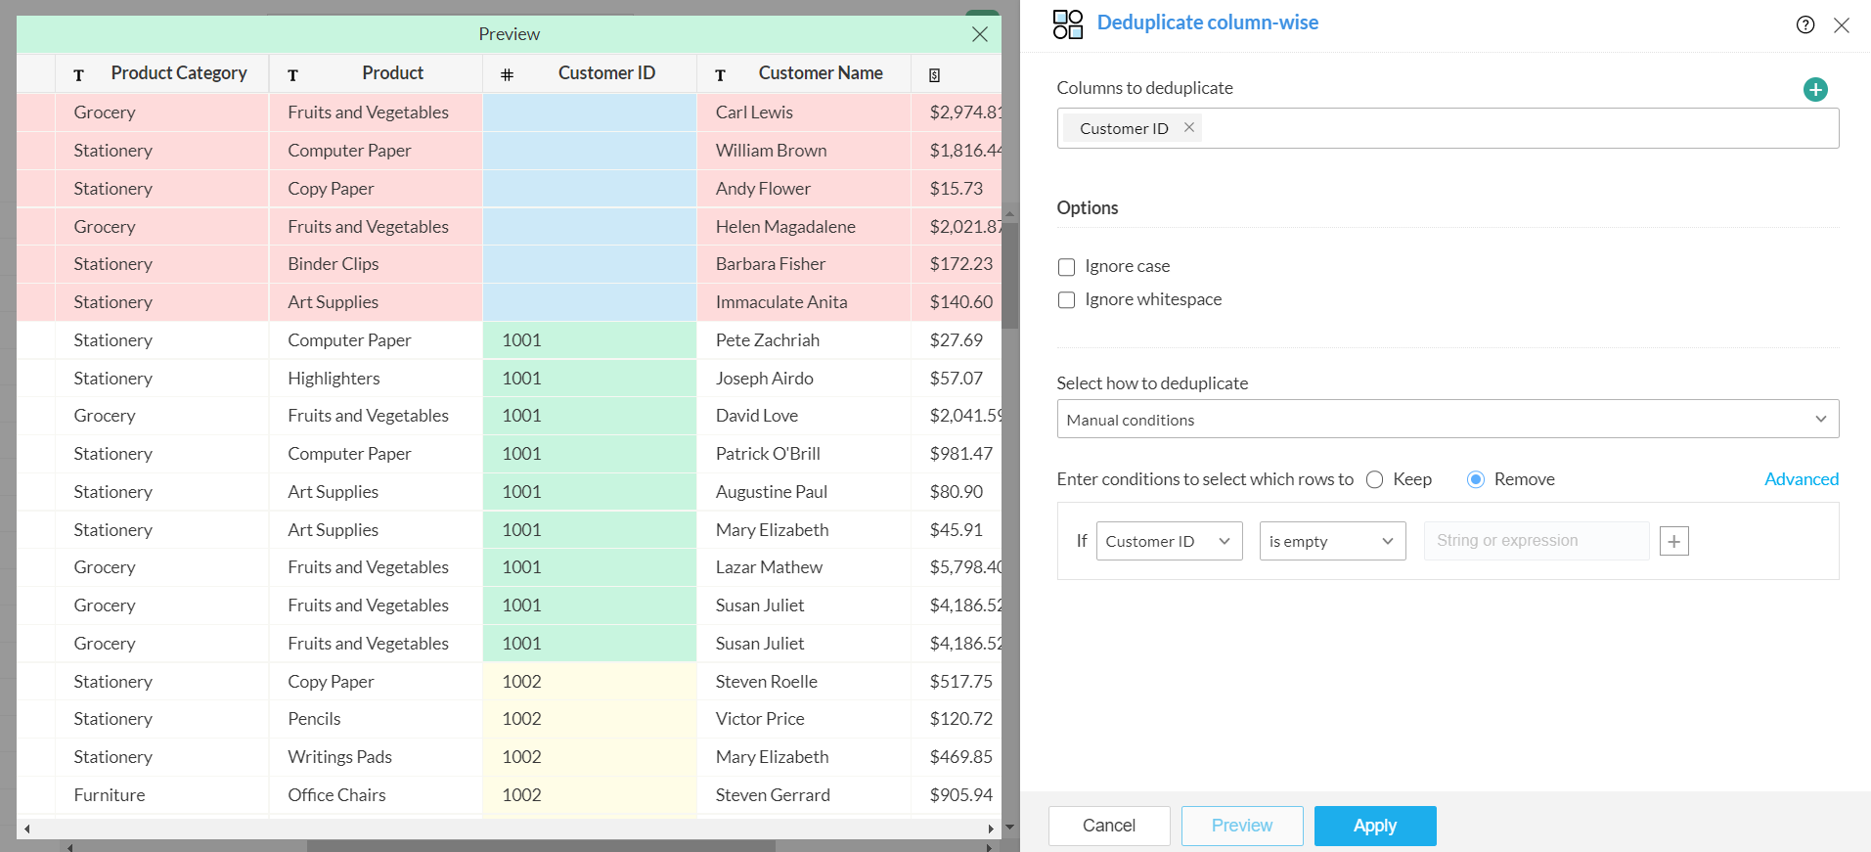Click the text type icon for Customer Name
The image size is (1871, 852).
tap(721, 75)
